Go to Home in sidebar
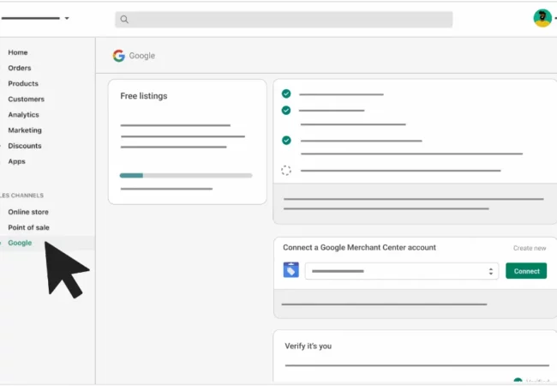 [x=18, y=52]
